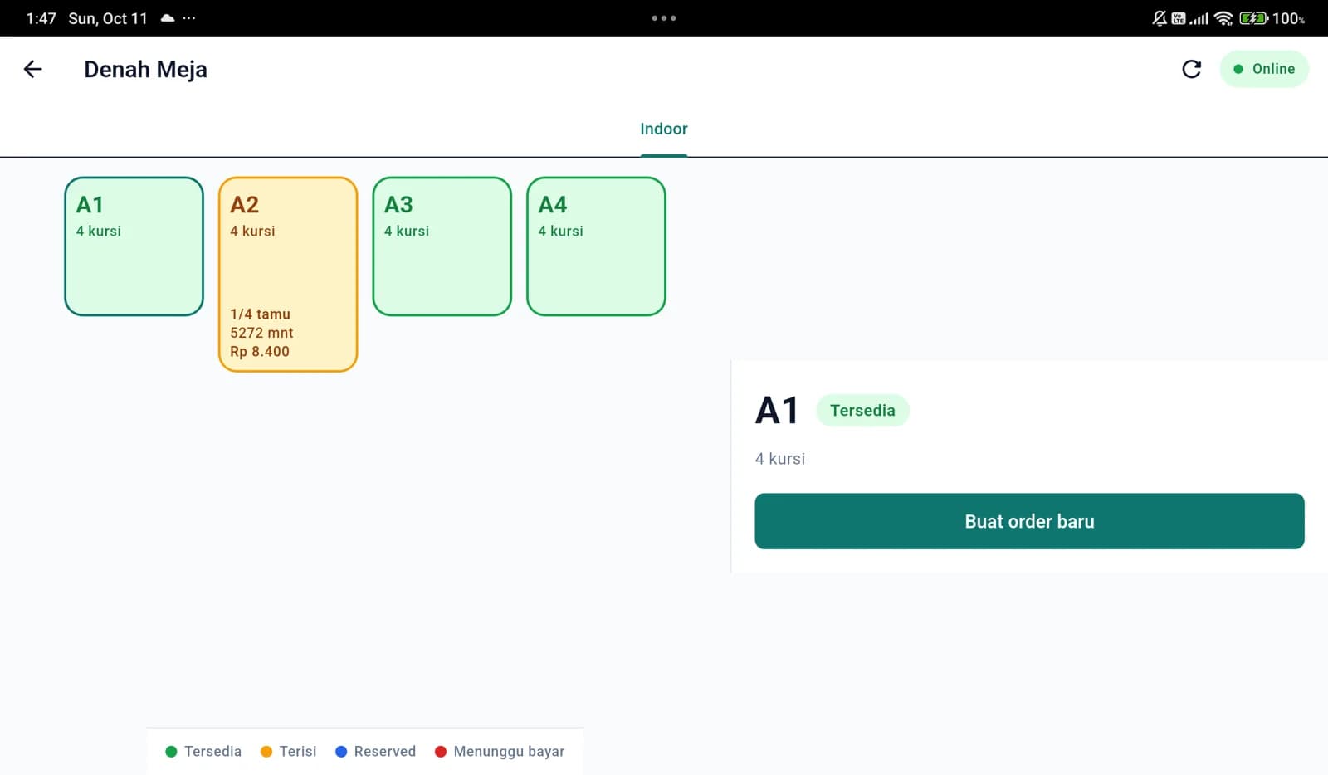Click the red Menunggu bayar legend dot
The height and width of the screenshot is (775, 1328).
[441, 752]
